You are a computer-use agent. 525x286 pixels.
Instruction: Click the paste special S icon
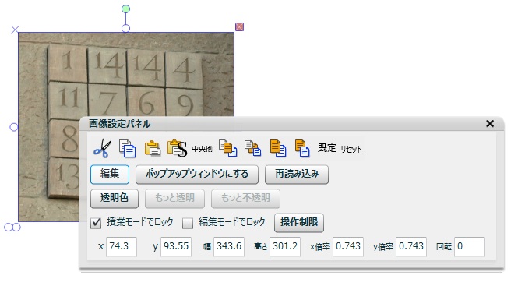click(x=177, y=148)
